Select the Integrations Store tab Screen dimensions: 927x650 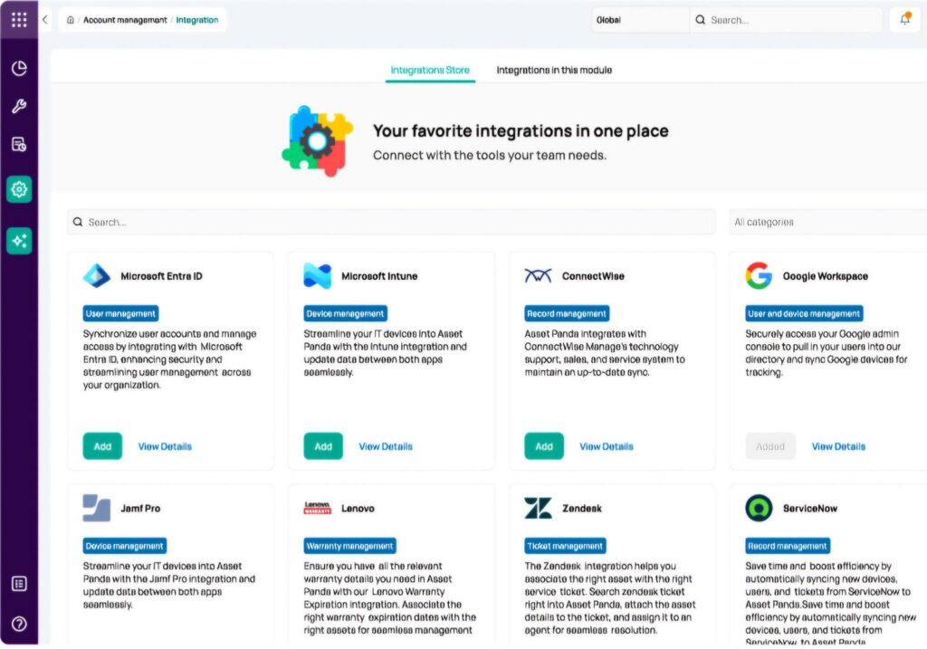coord(430,70)
